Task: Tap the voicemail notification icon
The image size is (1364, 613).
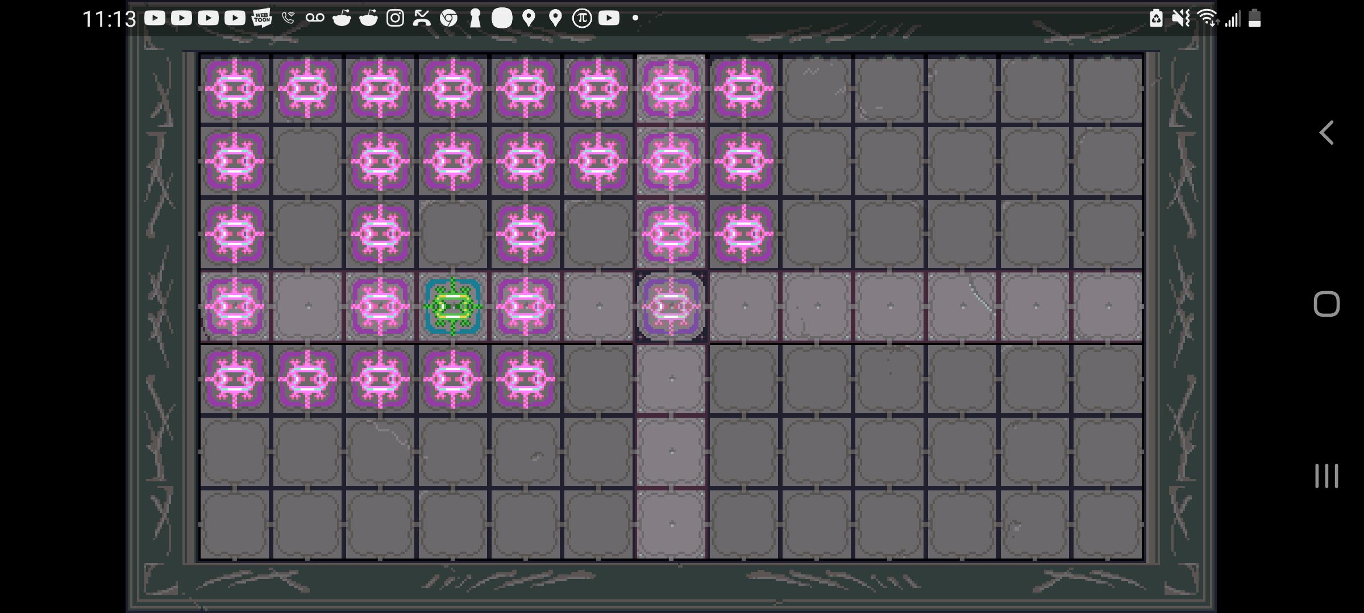Action: coord(315,19)
